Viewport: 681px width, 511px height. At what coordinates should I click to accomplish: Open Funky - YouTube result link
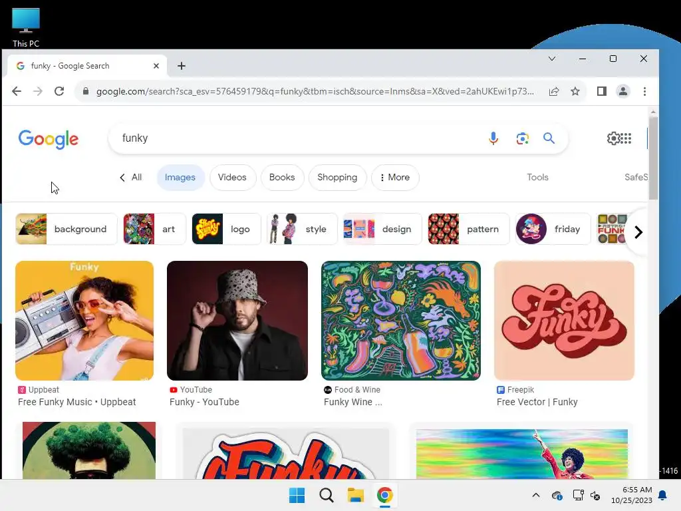click(x=204, y=402)
